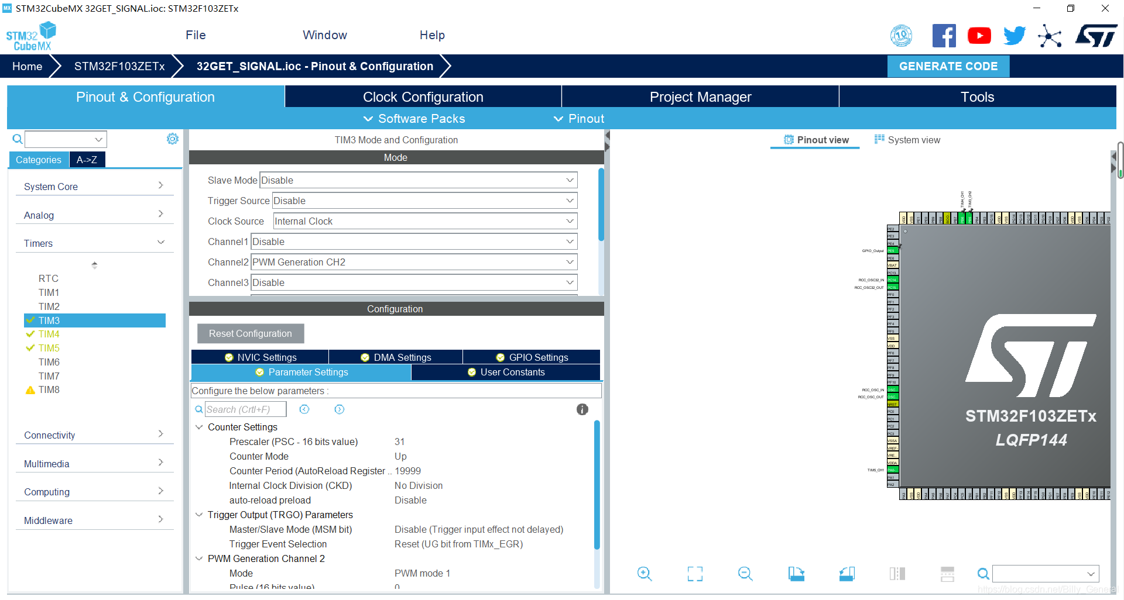Open the Slave Mode dropdown
This screenshot has width=1124, height=600.
click(419, 180)
